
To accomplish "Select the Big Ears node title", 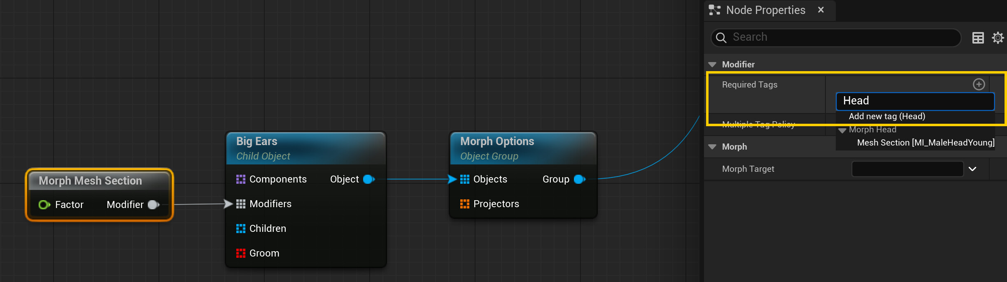I will click(x=256, y=141).
